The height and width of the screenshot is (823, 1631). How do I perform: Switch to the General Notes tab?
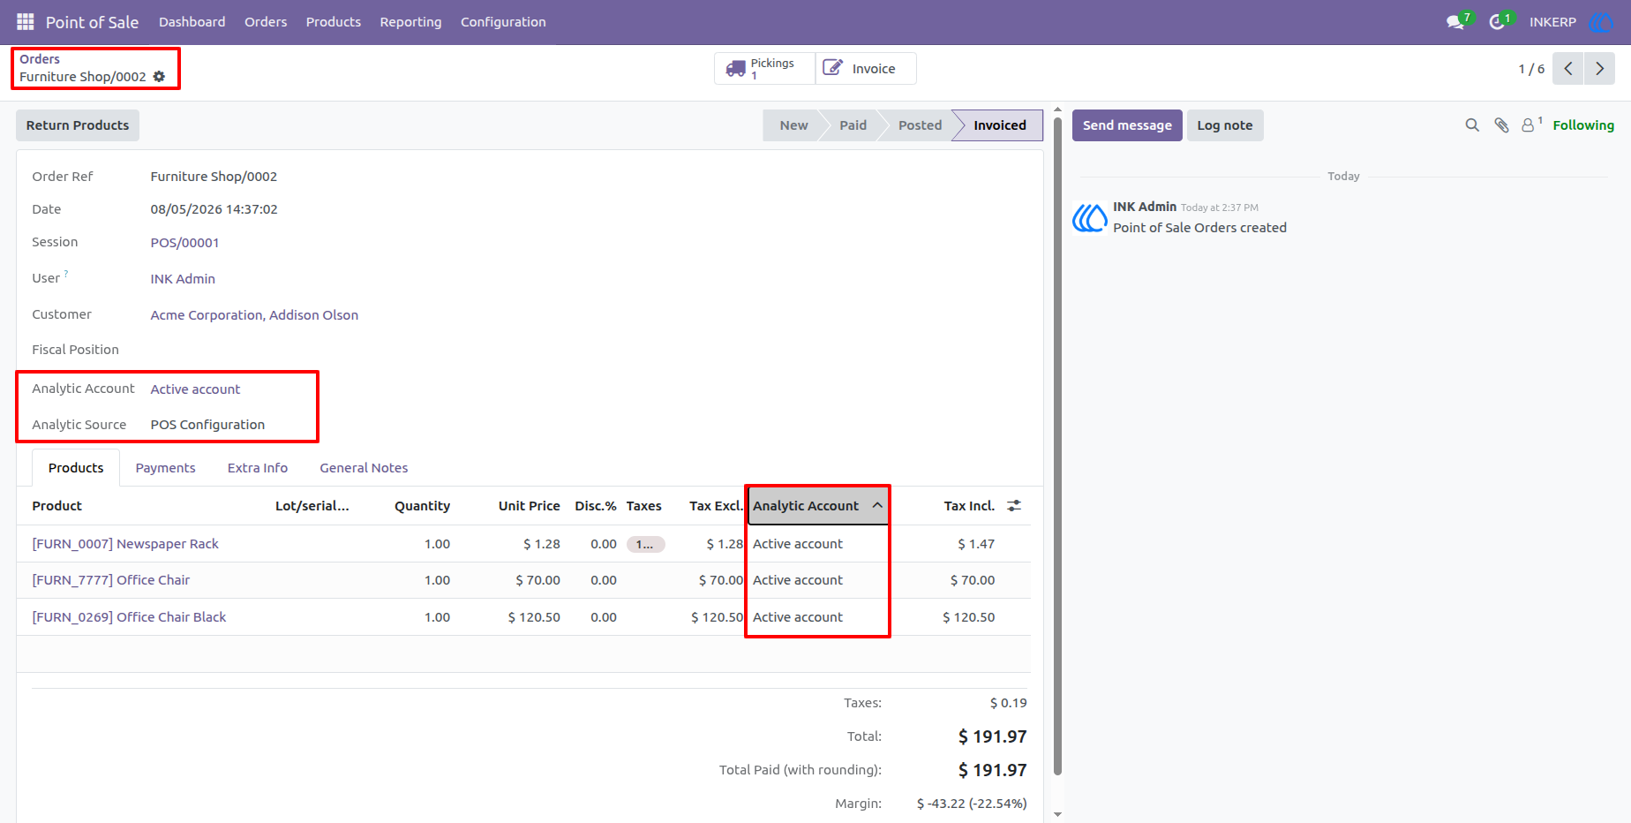click(364, 468)
